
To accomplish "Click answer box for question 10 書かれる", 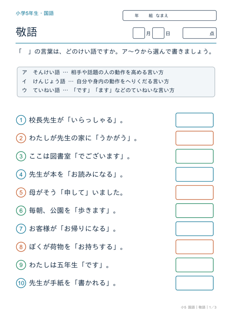I will coord(194,283).
